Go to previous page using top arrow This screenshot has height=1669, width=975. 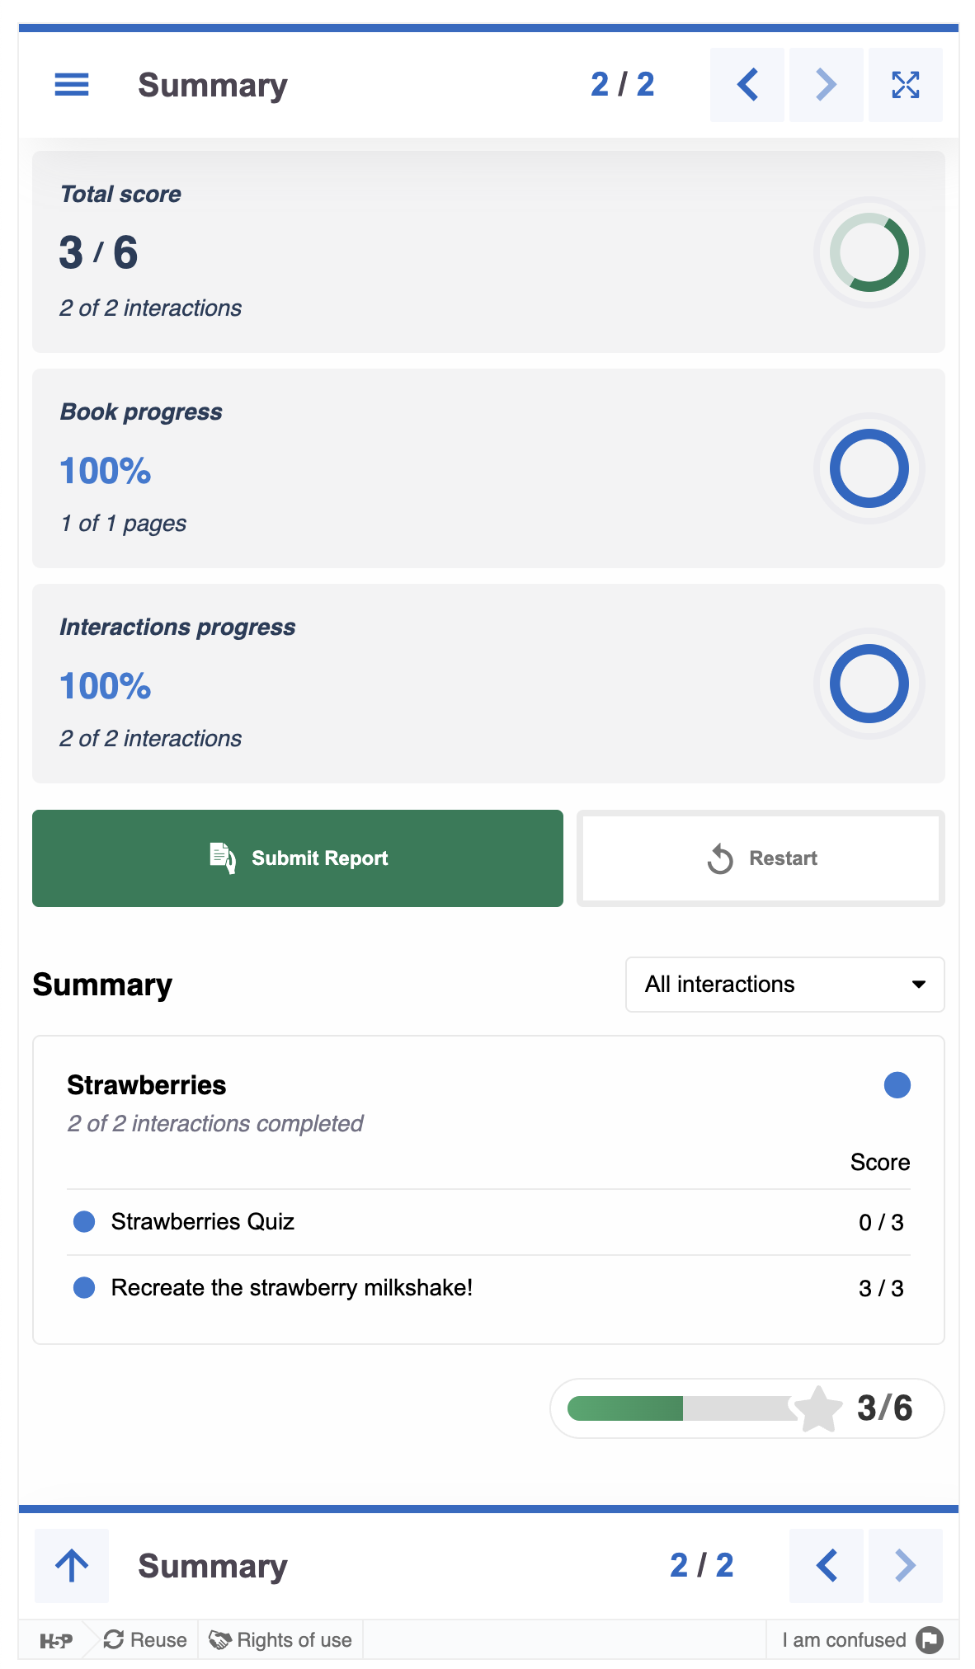(x=747, y=84)
